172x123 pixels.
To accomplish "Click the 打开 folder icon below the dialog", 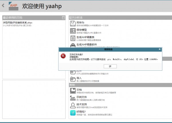I will pos(73,72).
